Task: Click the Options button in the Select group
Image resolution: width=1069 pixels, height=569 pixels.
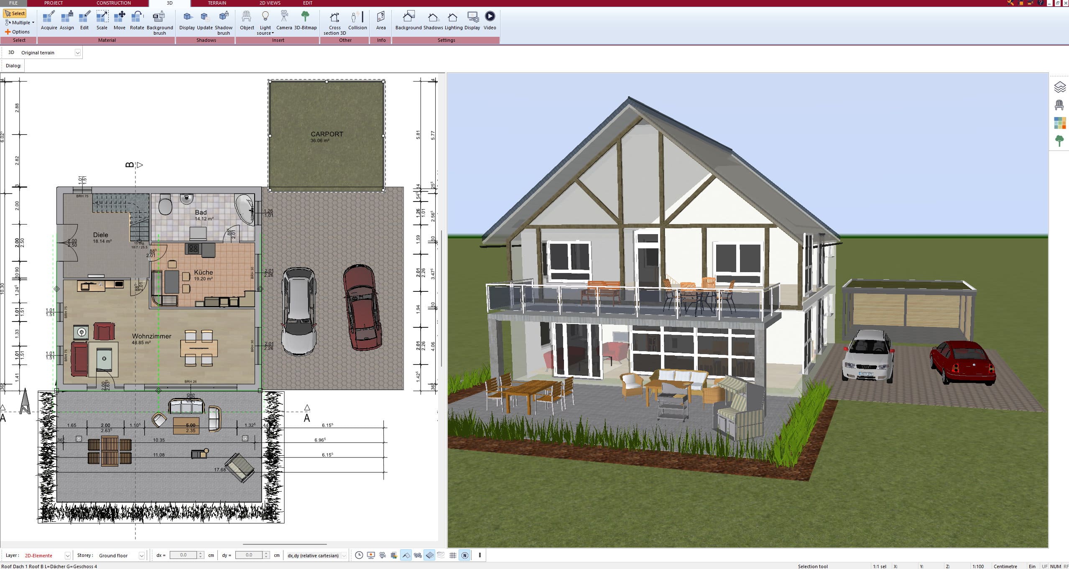Action: pyautogui.click(x=19, y=31)
